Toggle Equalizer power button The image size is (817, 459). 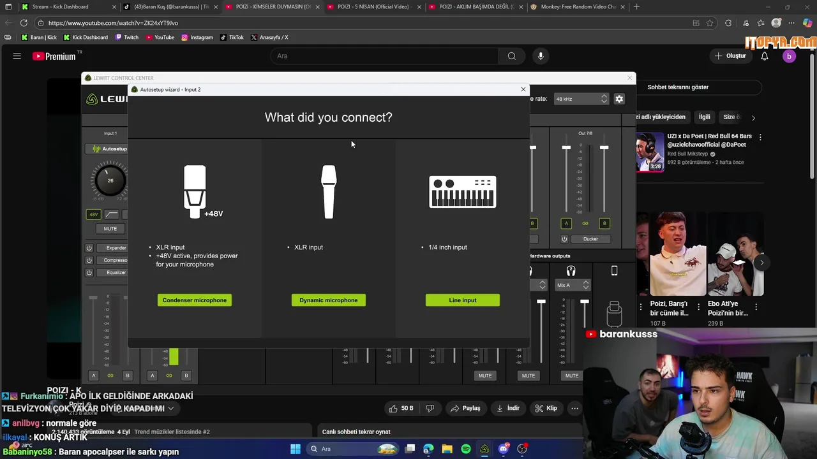(89, 272)
